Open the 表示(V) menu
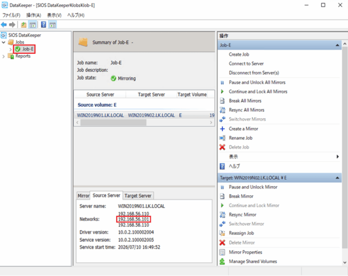This screenshot has height=276, width=348. 54,15
